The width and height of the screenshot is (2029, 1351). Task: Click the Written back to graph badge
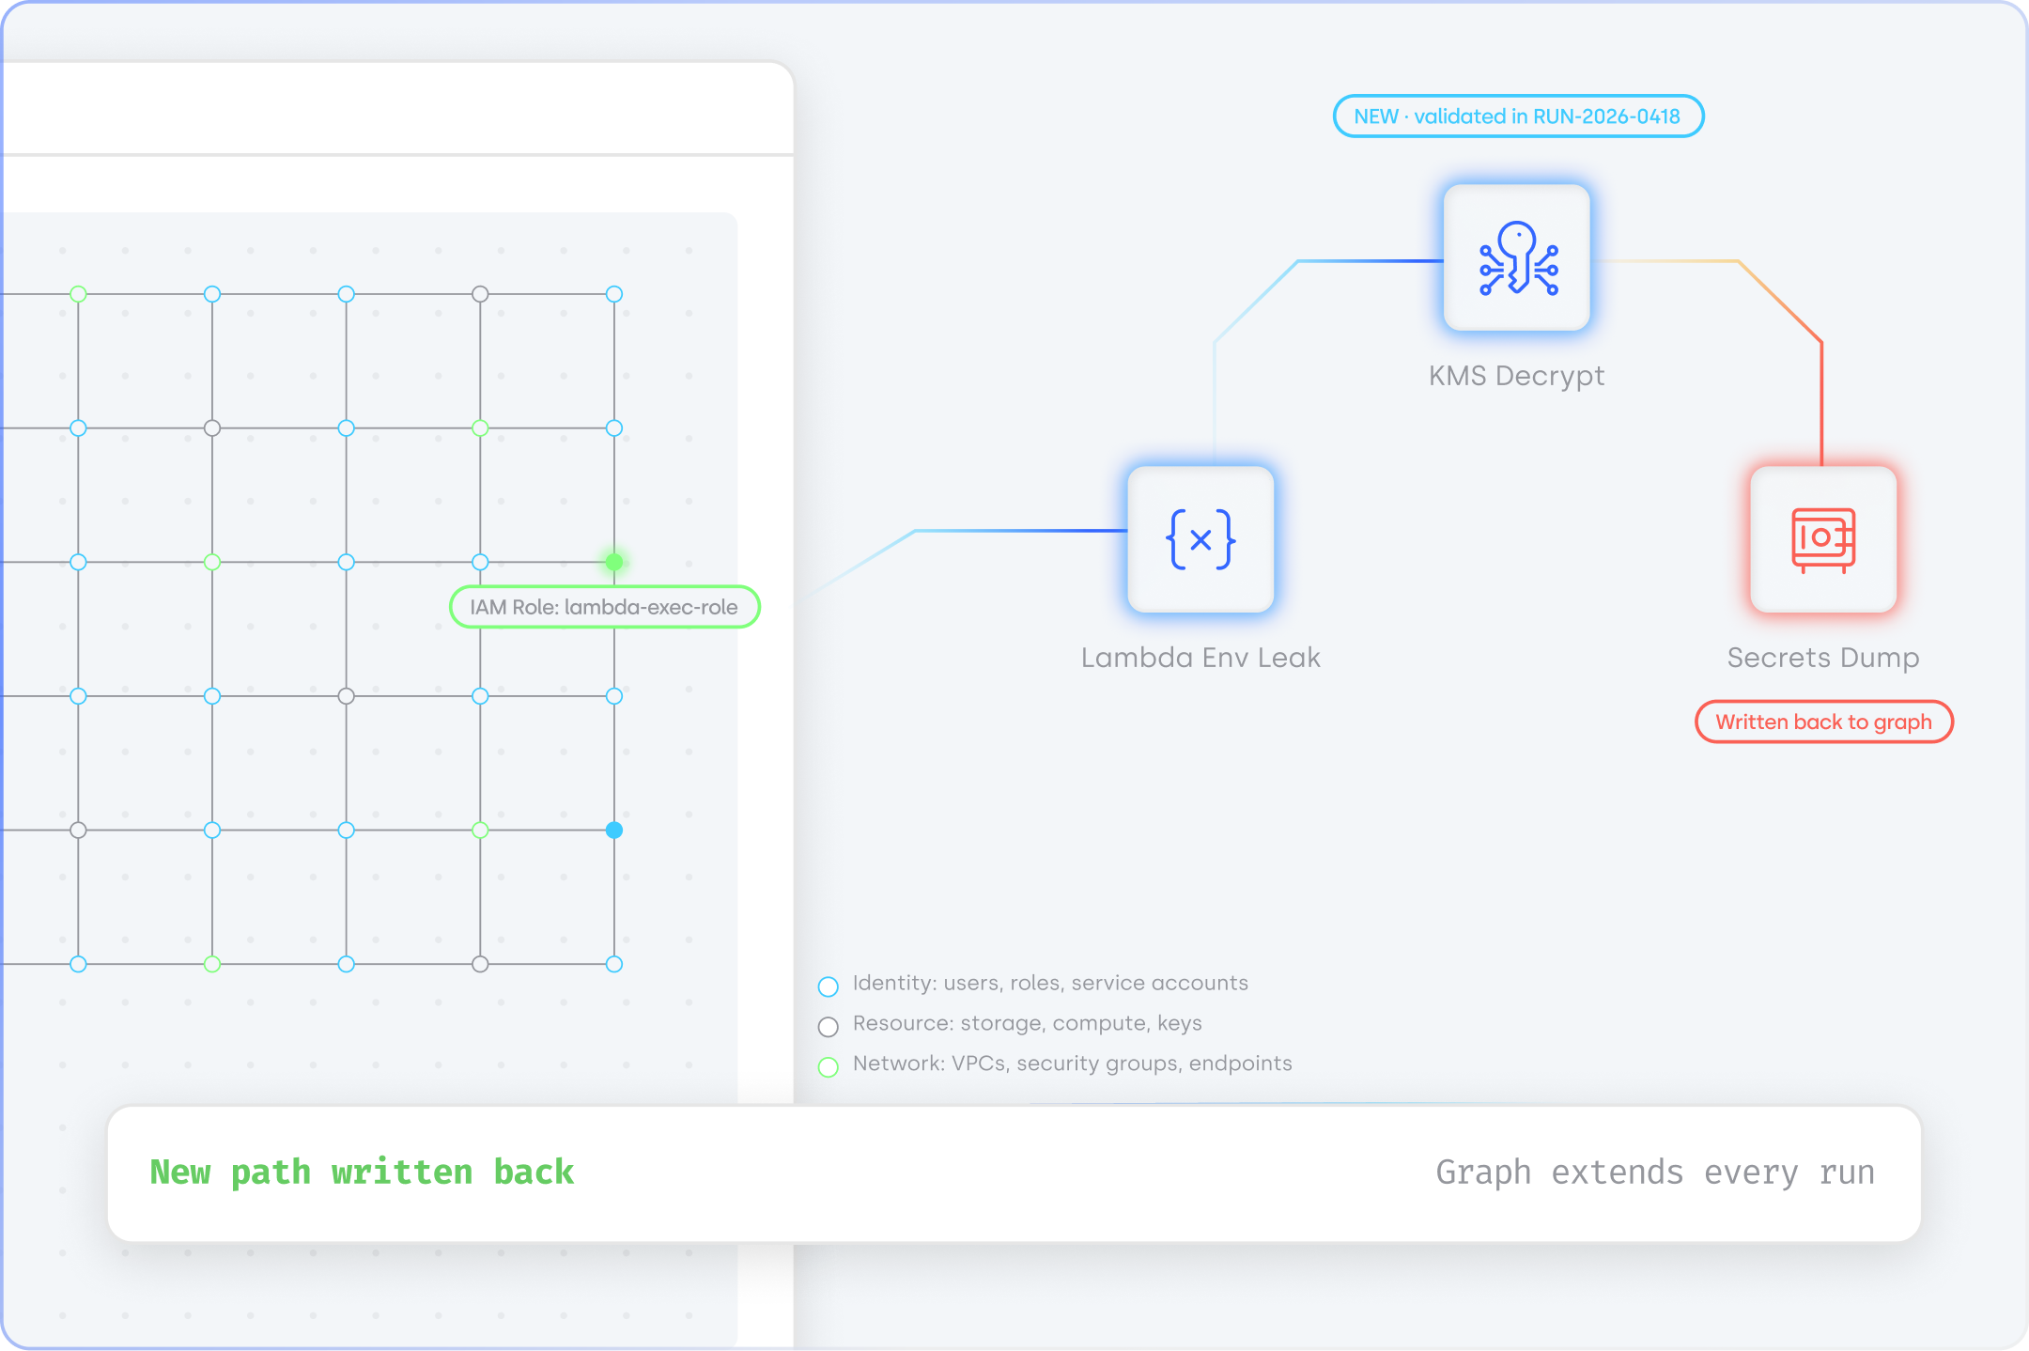tap(1823, 722)
